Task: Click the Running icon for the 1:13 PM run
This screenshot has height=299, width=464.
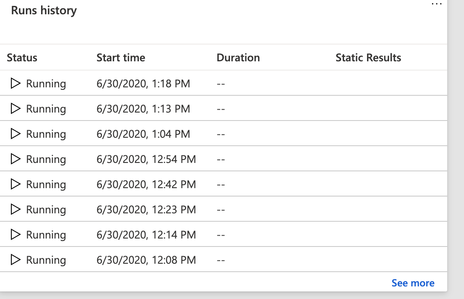Action: click(16, 109)
